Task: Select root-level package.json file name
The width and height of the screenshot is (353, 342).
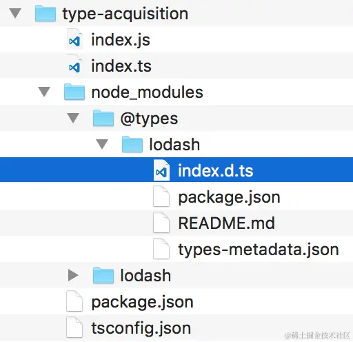Action: [x=142, y=302]
